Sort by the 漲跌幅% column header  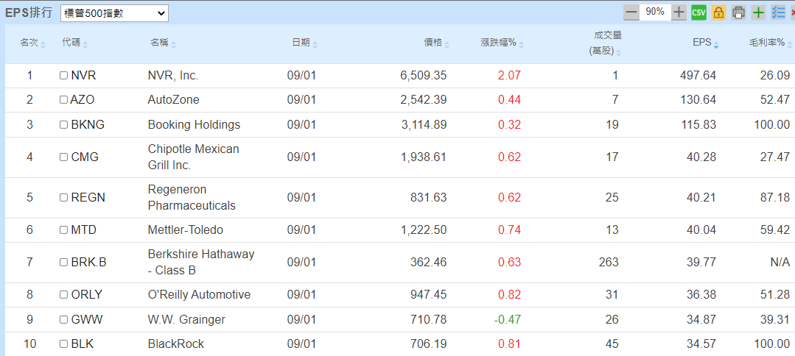[x=498, y=43]
